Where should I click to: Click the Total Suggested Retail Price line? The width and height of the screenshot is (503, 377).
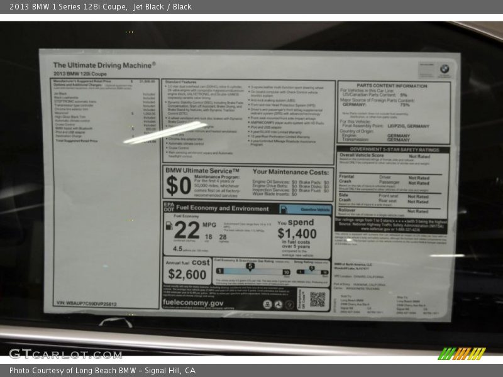tap(106, 141)
